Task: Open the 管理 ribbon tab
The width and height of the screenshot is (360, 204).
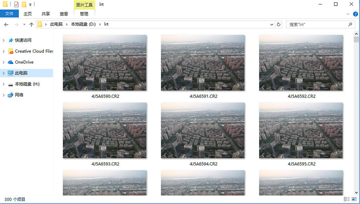Action: 84,14
